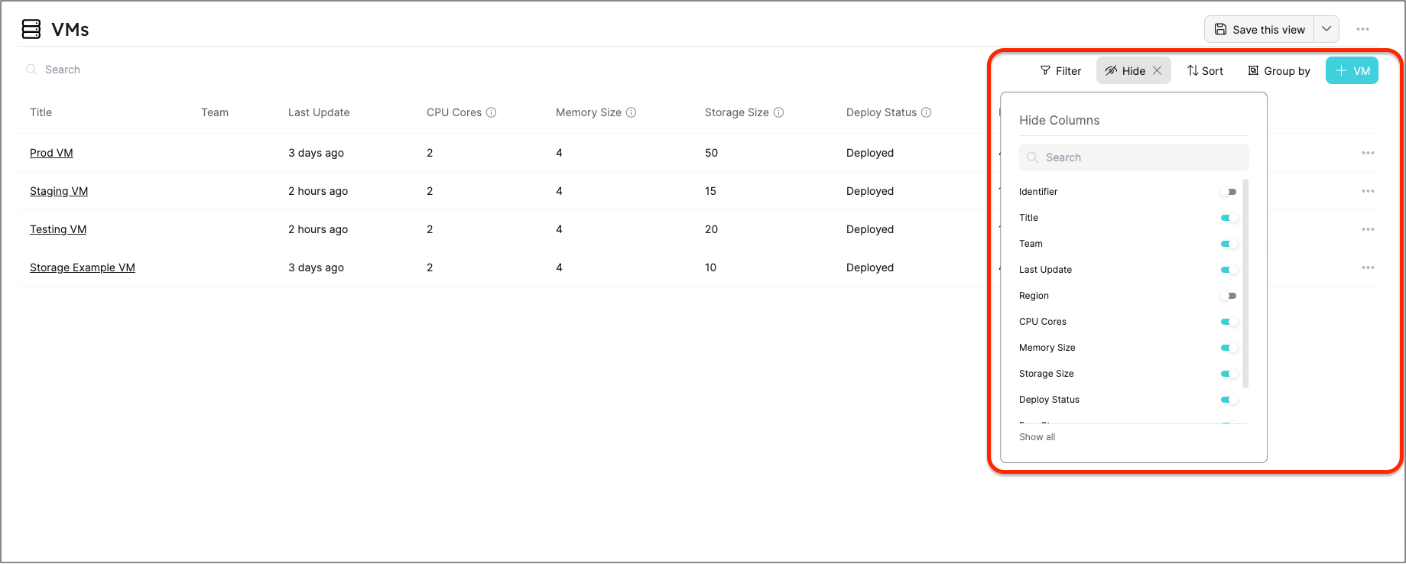Screen dimensions: 1406x564
Task: Click the magnifier icon in Hide Columns search
Action: 1032,157
